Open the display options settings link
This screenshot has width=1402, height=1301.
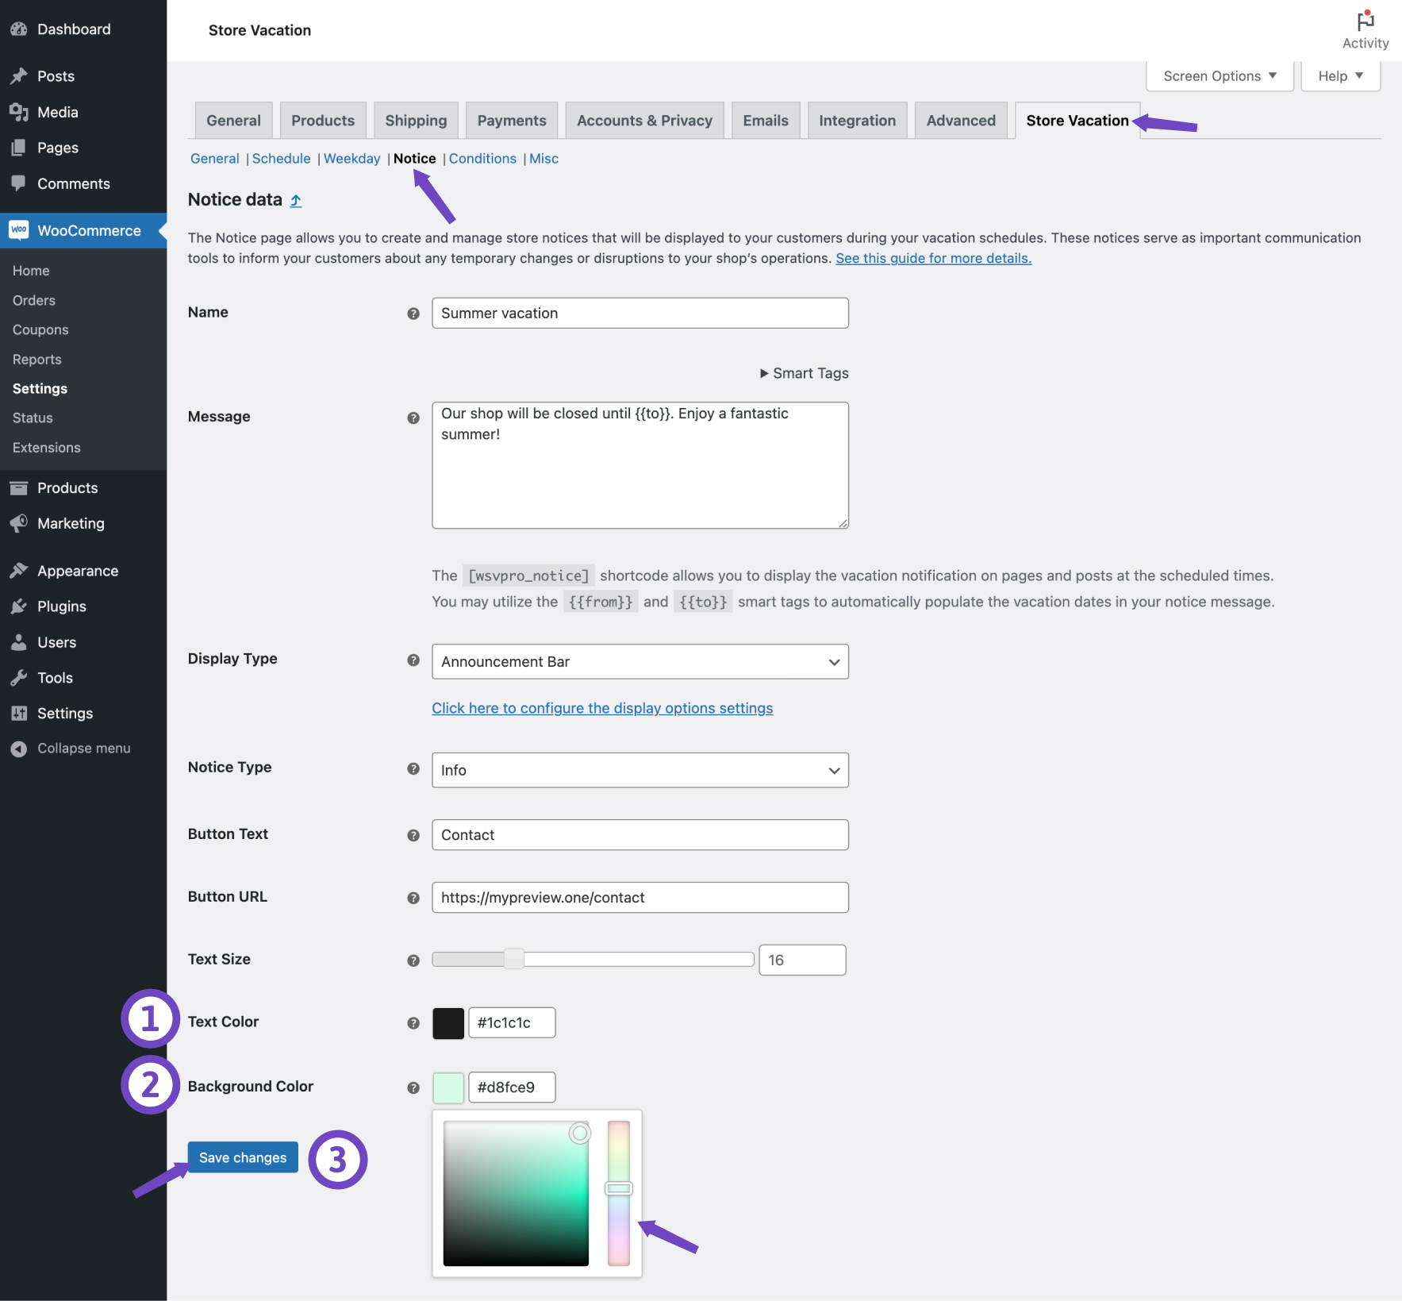(x=601, y=707)
